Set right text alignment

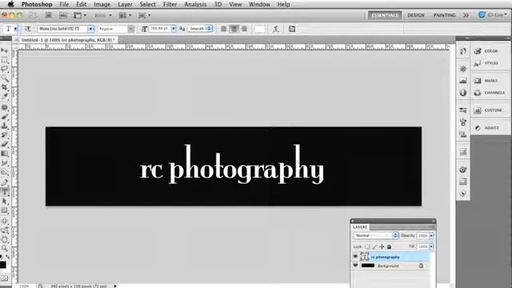244,29
